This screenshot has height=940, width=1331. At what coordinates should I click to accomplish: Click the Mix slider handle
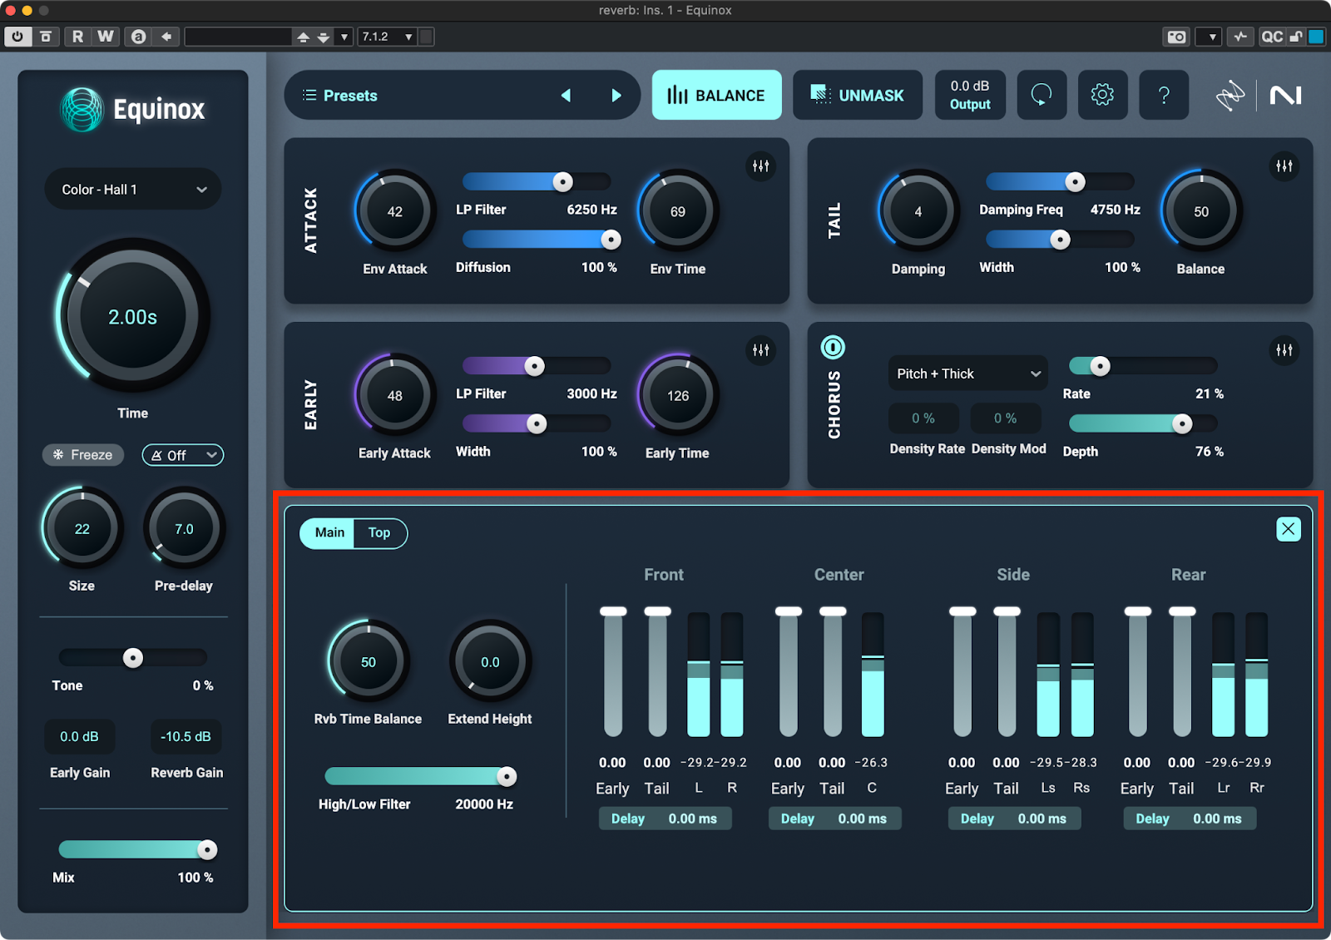pos(207,849)
